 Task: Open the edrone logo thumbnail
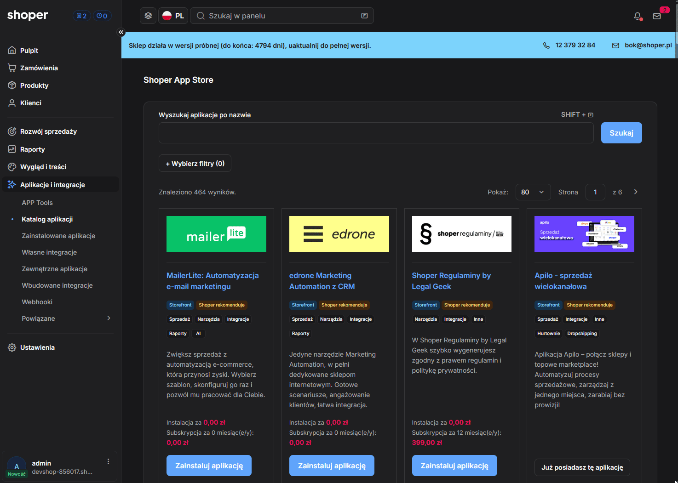click(x=339, y=234)
